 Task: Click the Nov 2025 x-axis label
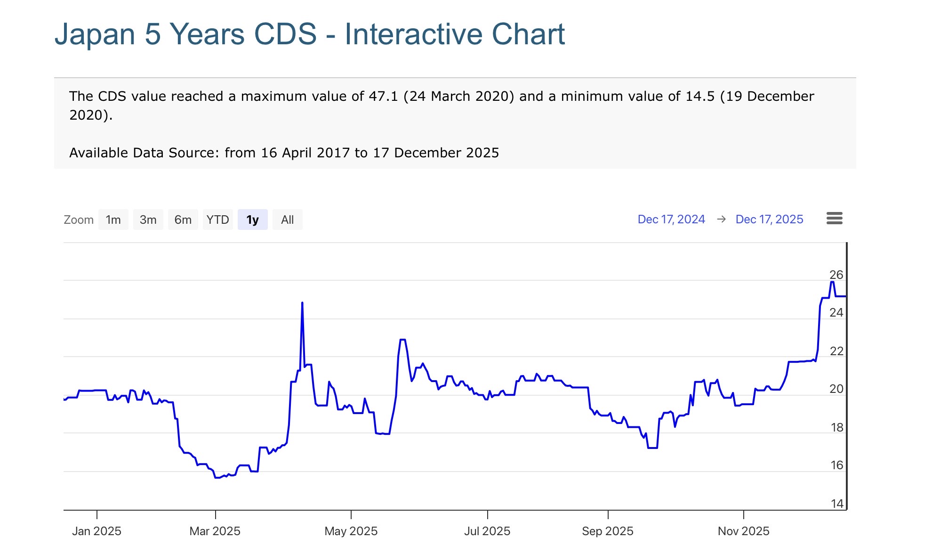[743, 531]
